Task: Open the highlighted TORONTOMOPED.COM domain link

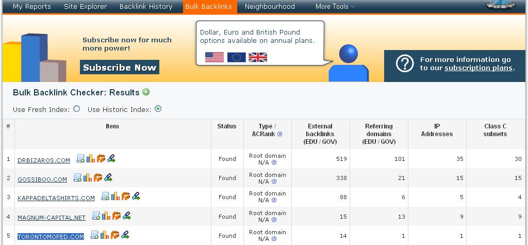Action: [x=51, y=237]
